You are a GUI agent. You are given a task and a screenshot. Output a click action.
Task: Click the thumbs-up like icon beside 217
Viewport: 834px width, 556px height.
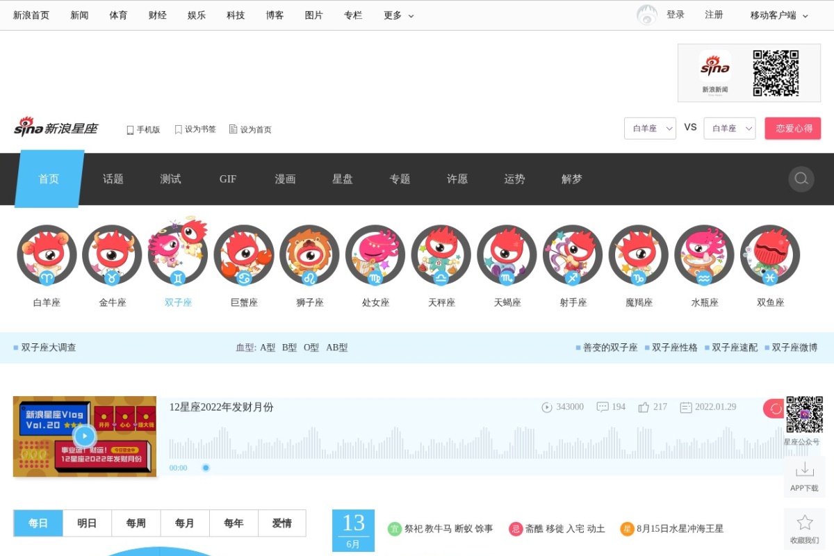click(644, 407)
